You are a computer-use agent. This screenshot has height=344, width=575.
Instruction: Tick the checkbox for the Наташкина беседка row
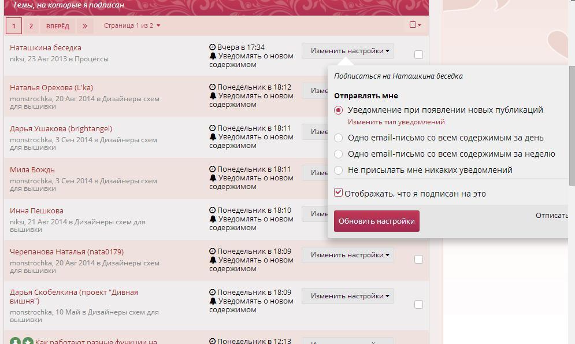(x=418, y=54)
